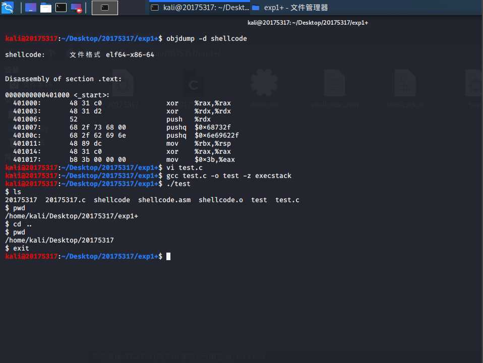Click the terminal cursor at last prompt
Viewport: 483px width, 363px height.
click(168, 257)
